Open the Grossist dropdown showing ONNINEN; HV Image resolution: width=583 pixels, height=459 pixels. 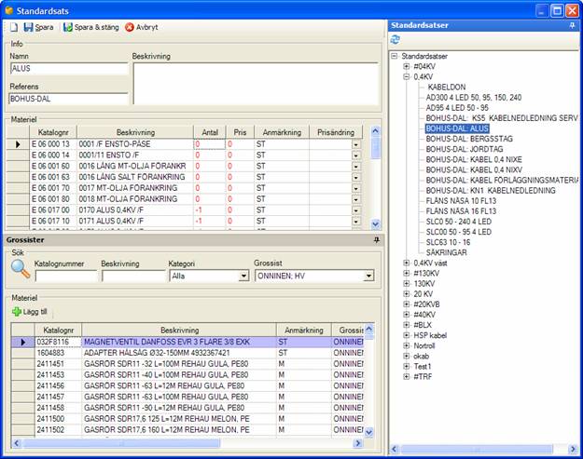coord(368,277)
